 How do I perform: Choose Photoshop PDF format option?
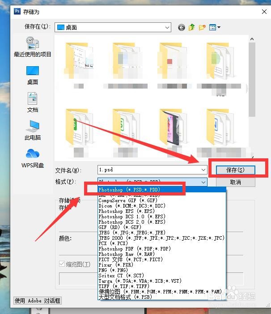pyautogui.click(x=162, y=249)
